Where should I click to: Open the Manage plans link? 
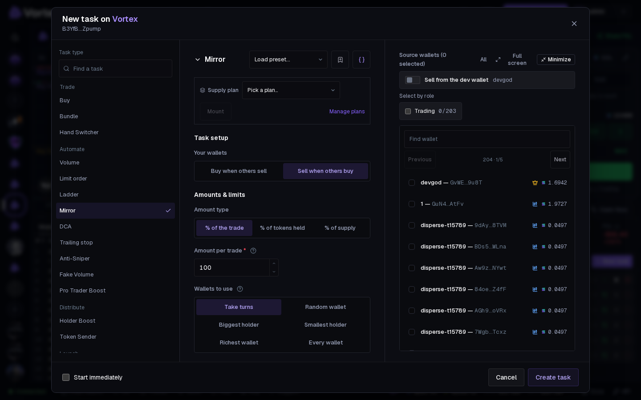(x=347, y=112)
